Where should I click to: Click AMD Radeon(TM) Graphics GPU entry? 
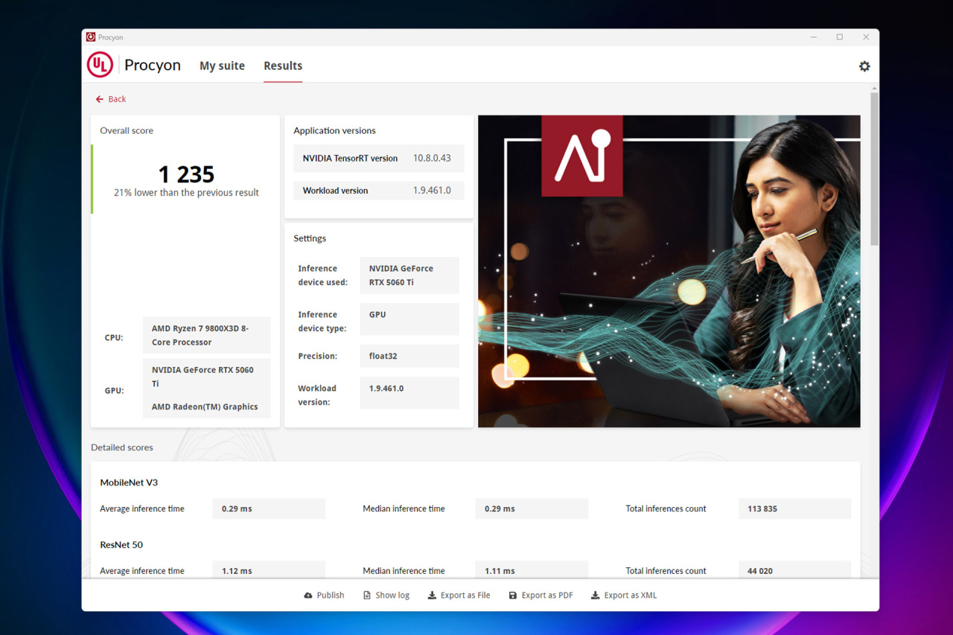click(x=205, y=407)
